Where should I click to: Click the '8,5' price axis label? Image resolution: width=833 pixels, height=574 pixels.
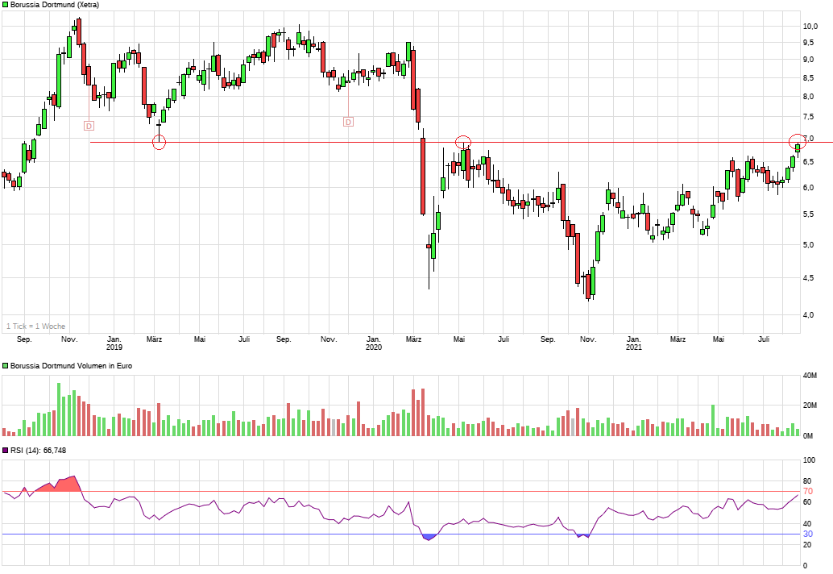point(808,78)
